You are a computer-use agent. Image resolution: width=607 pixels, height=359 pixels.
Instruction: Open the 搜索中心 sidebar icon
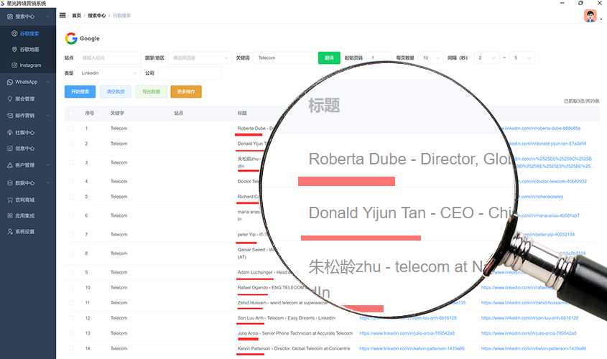tap(10, 17)
